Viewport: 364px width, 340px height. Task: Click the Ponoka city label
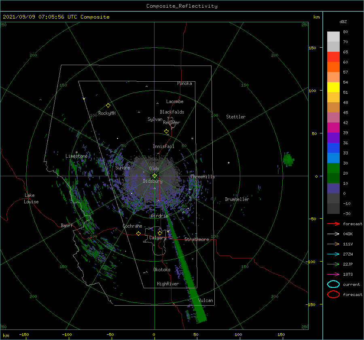184,83
